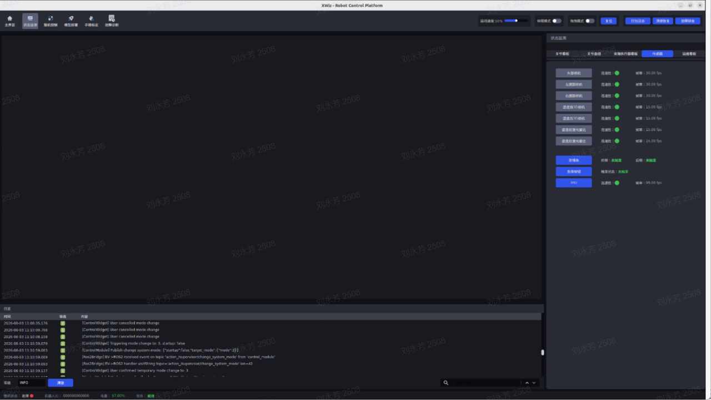Image resolution: width=711 pixels, height=400 pixels.
Task: Open the 右腕部相机 right wrist camera button
Action: (574, 96)
